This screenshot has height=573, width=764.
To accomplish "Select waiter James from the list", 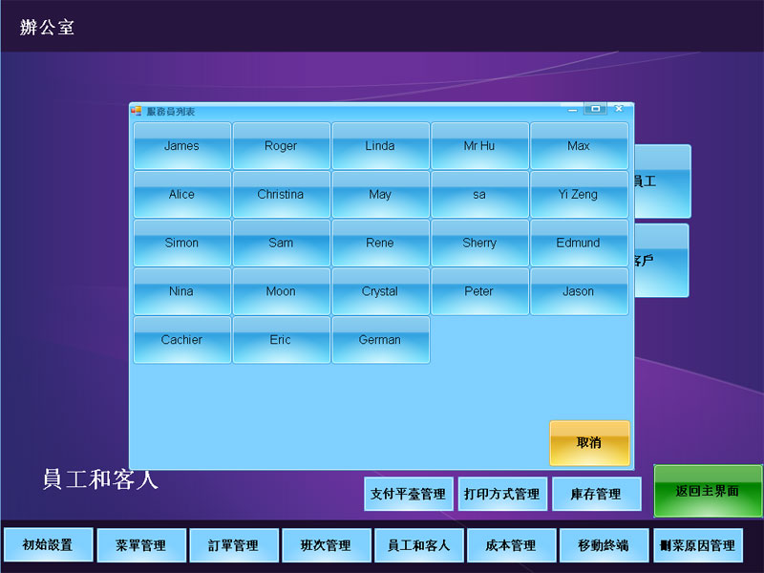I will (181, 146).
